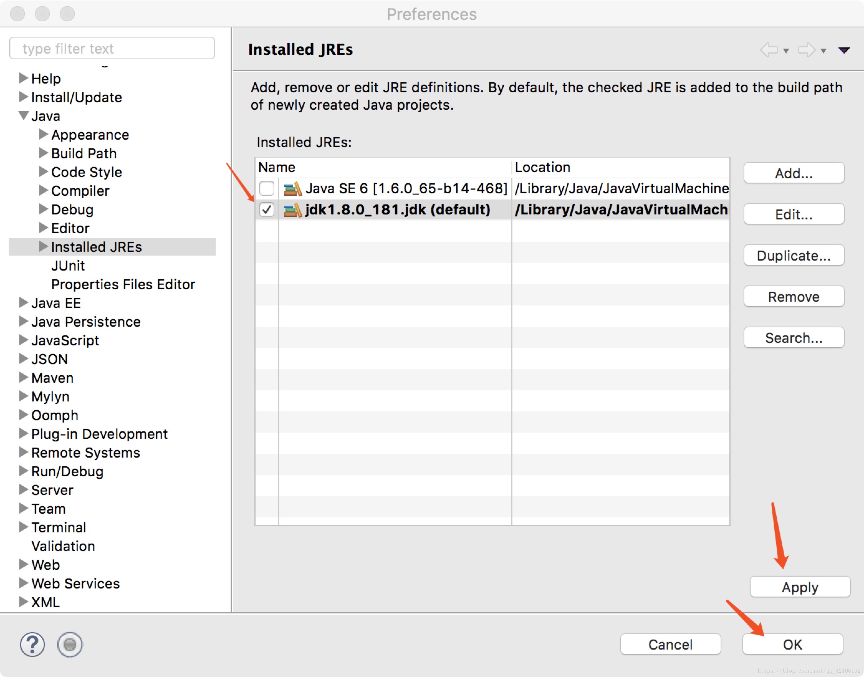864x677 pixels.
Task: Click the help question mark icon
Action: [32, 644]
